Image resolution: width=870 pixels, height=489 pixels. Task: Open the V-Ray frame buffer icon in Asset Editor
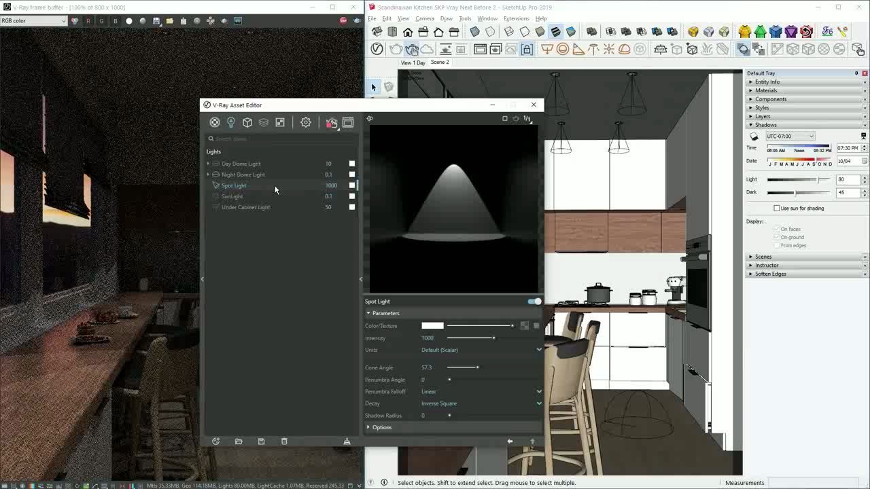click(348, 122)
